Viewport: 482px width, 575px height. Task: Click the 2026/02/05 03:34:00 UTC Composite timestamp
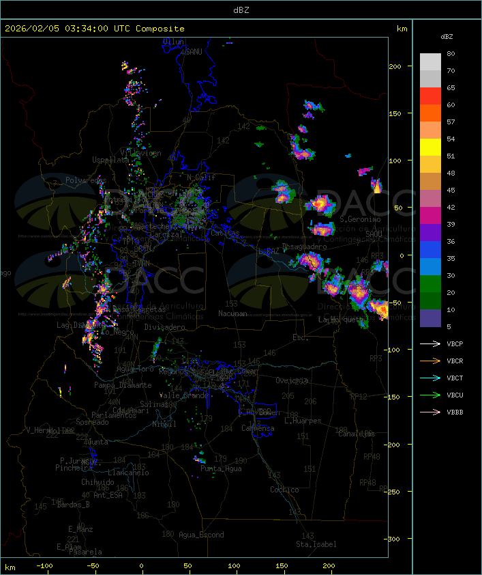95,29
